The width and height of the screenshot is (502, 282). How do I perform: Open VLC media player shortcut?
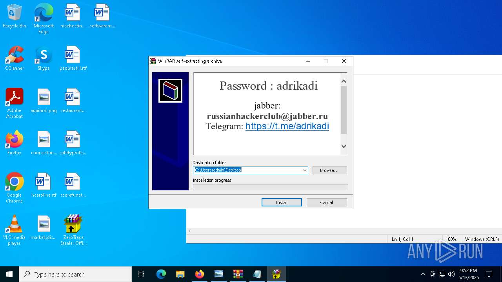[15, 230]
